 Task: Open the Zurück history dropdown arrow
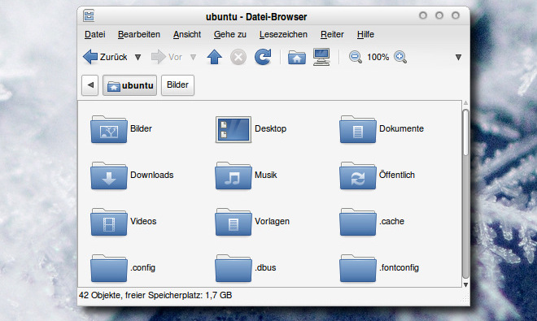coord(138,57)
